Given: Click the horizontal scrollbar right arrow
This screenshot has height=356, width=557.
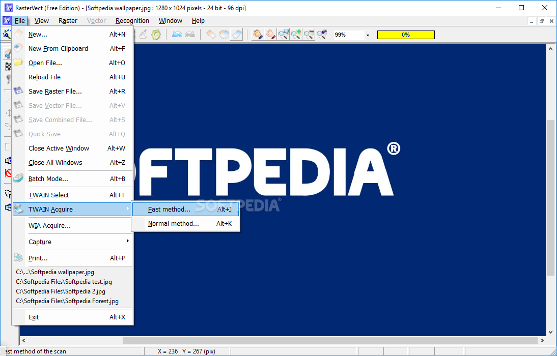Looking at the screenshot, I should click(542, 340).
